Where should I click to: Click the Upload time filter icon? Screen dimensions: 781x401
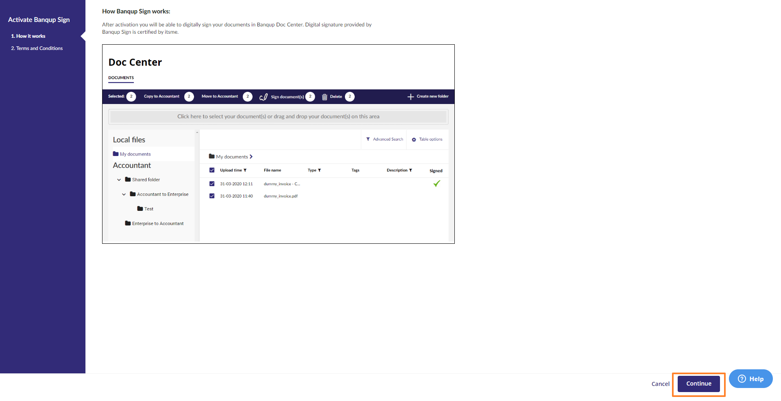point(245,170)
